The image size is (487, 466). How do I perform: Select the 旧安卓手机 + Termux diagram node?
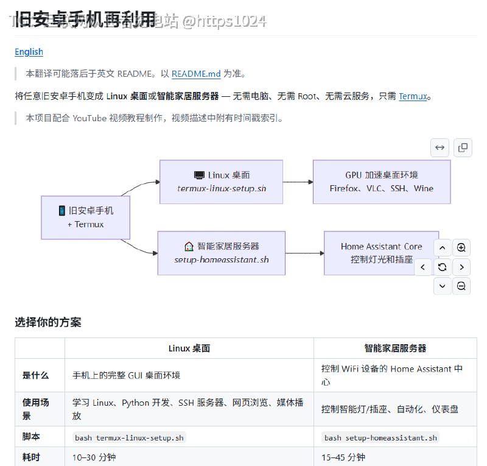[x=85, y=217]
